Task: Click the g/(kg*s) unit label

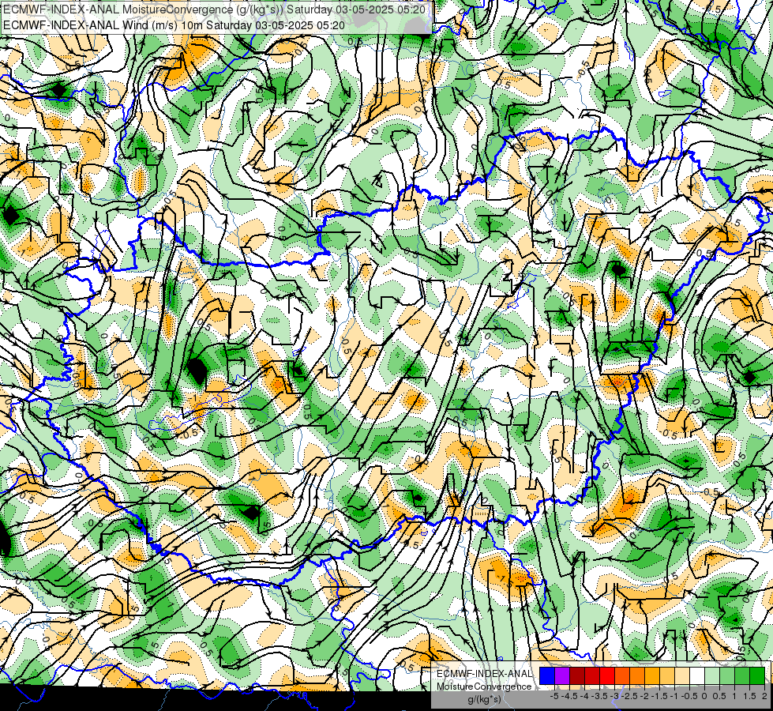Action: tap(484, 700)
